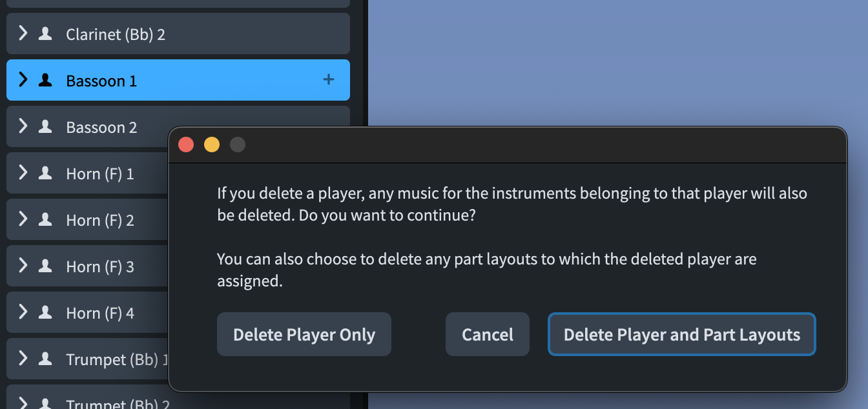
Task: Click the plus icon on Bassoon 1
Action: [x=329, y=80]
